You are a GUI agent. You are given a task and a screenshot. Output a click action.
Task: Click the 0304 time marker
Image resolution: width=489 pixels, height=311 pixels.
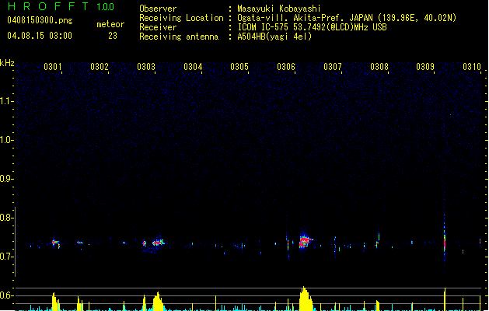point(193,67)
